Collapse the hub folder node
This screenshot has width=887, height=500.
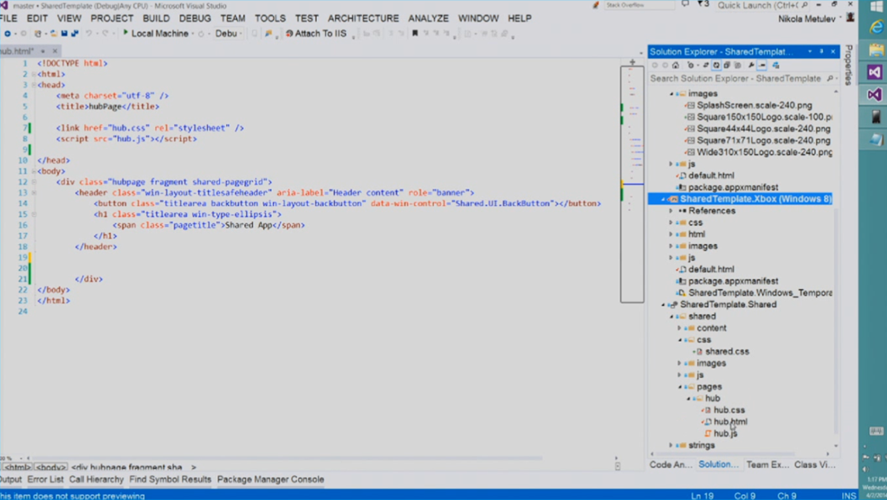click(x=688, y=399)
